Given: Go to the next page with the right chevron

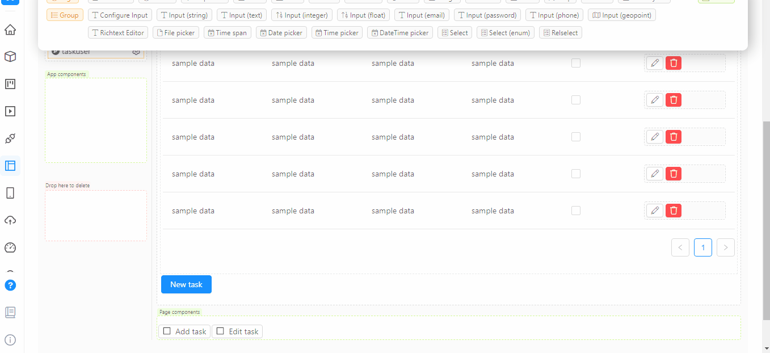Looking at the screenshot, I should click(725, 247).
